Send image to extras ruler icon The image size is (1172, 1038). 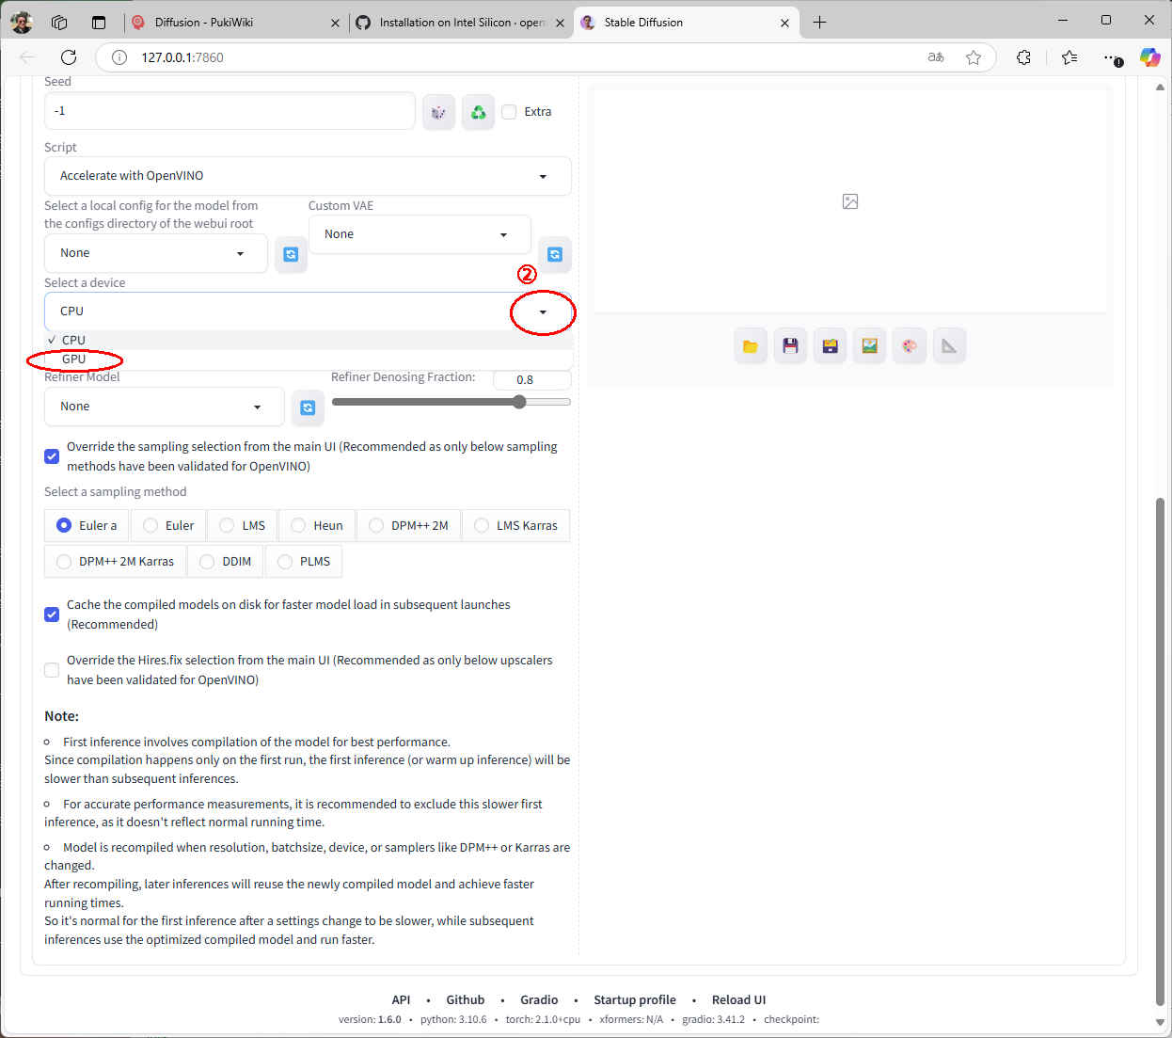tap(949, 346)
